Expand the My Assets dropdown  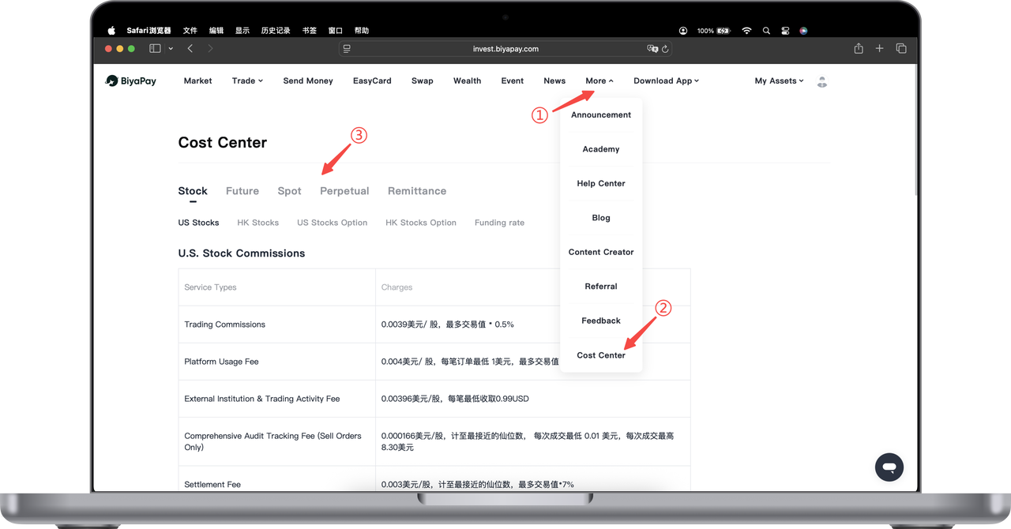[779, 81]
